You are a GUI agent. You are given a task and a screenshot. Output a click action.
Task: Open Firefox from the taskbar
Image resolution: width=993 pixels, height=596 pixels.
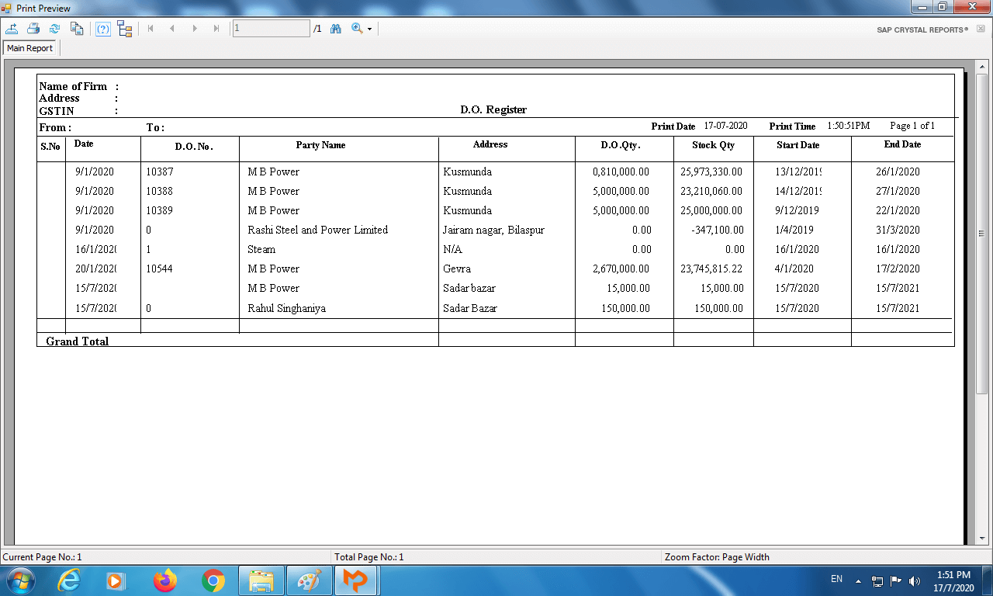[x=164, y=580]
